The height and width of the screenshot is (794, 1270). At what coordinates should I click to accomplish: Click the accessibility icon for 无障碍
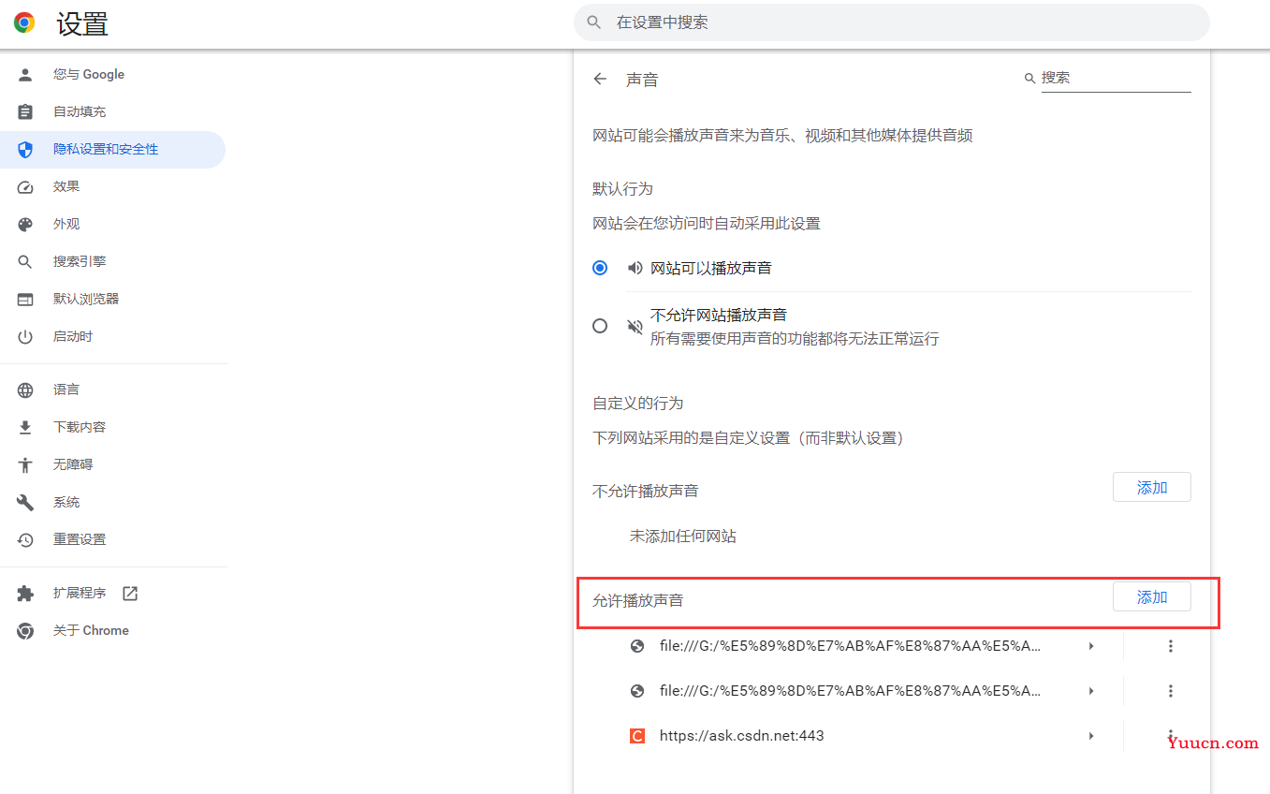click(x=25, y=464)
